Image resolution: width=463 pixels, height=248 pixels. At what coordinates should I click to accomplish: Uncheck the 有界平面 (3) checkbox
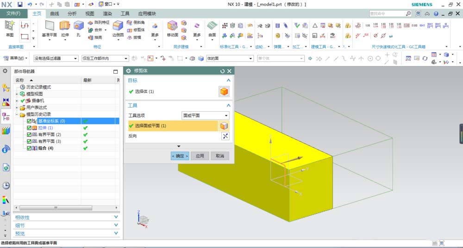pos(29,141)
